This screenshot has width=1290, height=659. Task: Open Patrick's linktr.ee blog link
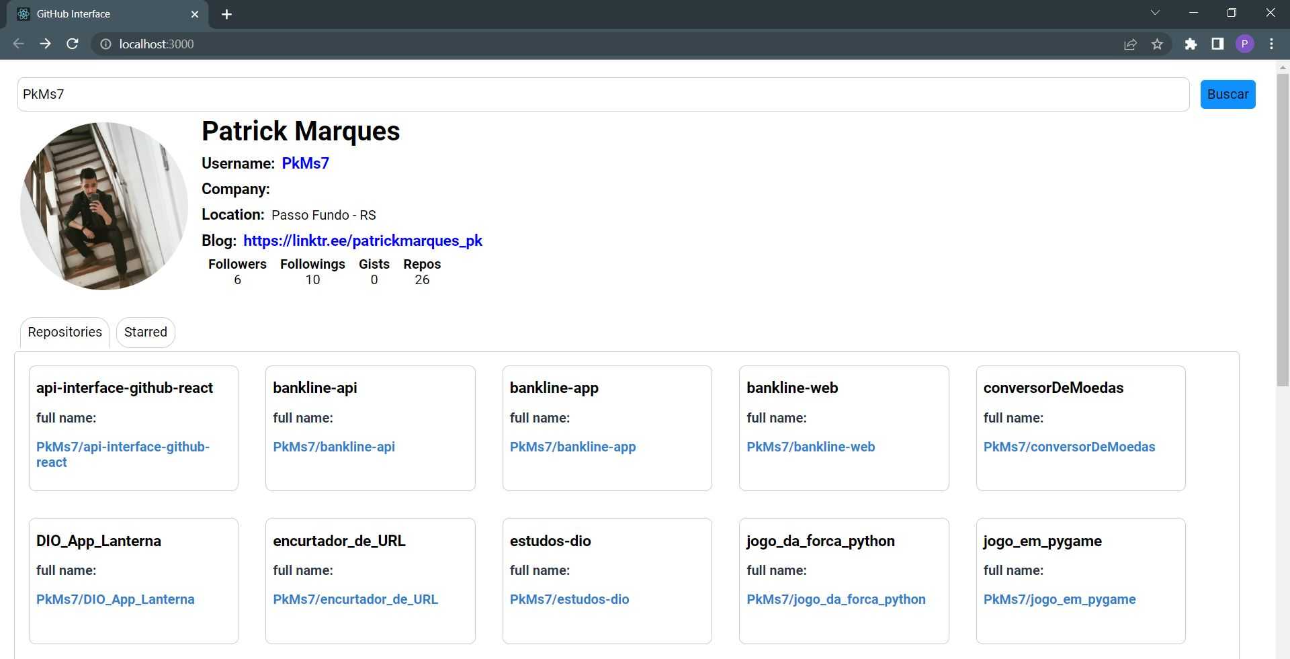[x=363, y=240]
